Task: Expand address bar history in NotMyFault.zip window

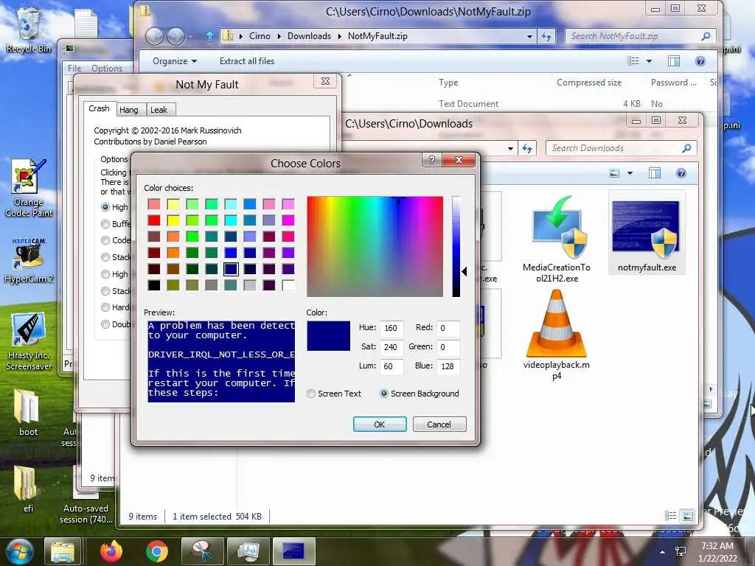Action: (529, 36)
